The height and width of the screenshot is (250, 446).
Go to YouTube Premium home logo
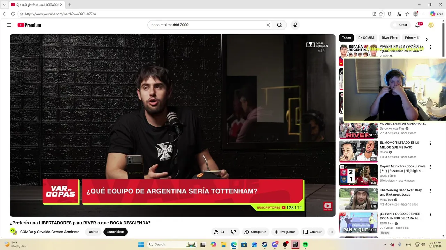tap(29, 25)
